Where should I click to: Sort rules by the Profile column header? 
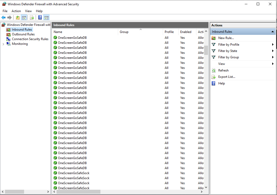tap(170, 32)
